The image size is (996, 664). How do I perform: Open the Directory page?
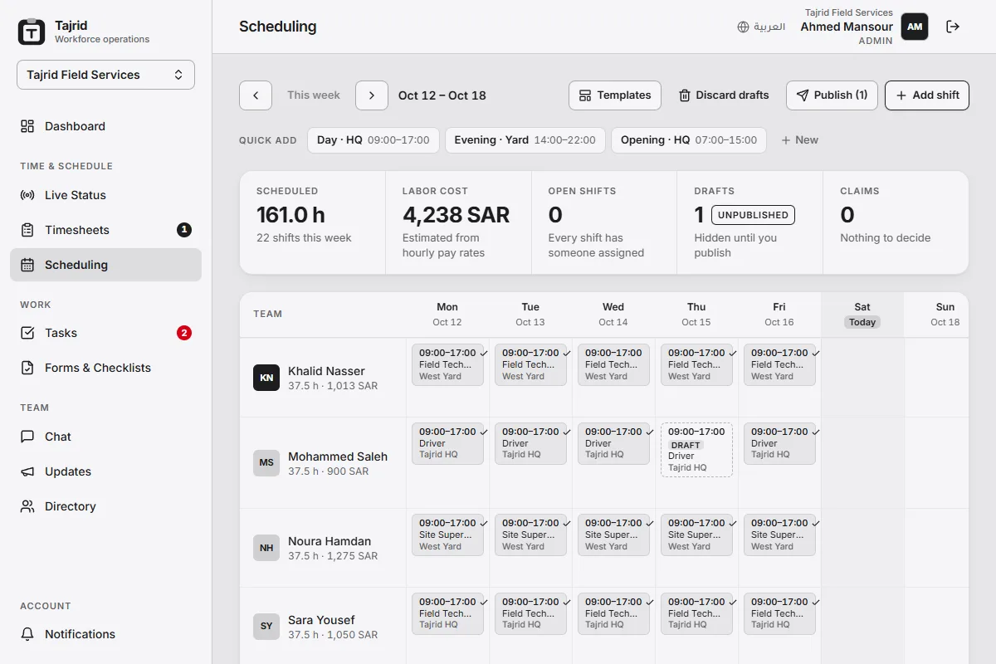105,506
